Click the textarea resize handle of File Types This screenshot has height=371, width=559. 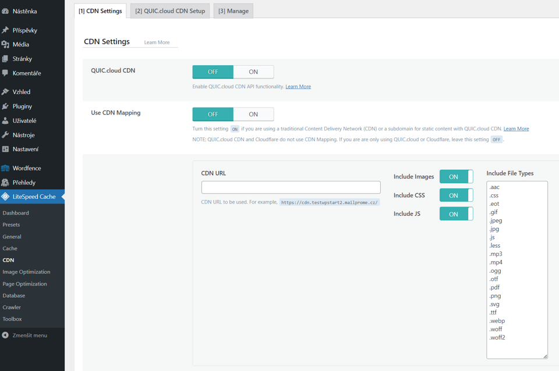(x=546, y=356)
